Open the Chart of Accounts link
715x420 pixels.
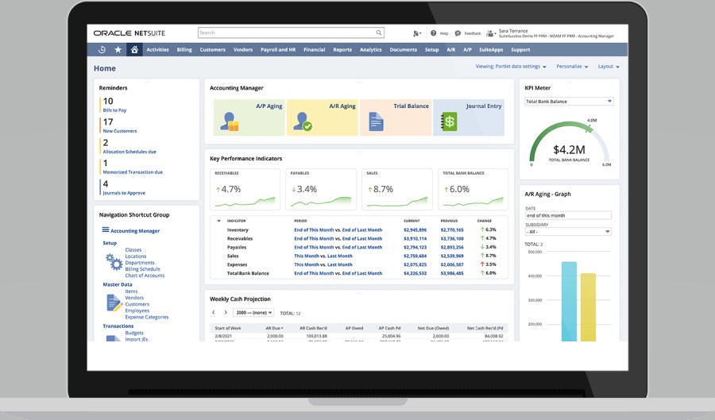(x=145, y=276)
